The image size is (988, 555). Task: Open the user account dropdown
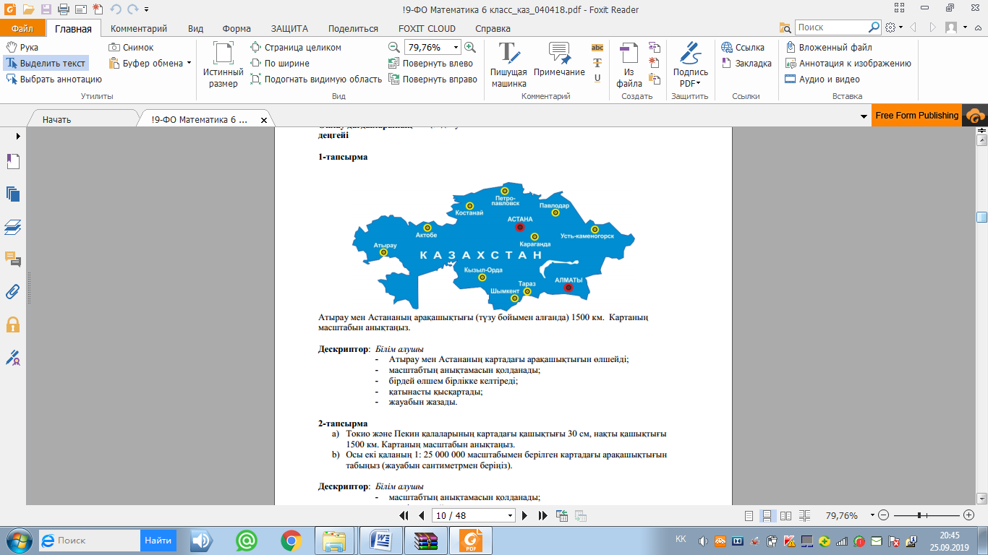click(x=956, y=27)
